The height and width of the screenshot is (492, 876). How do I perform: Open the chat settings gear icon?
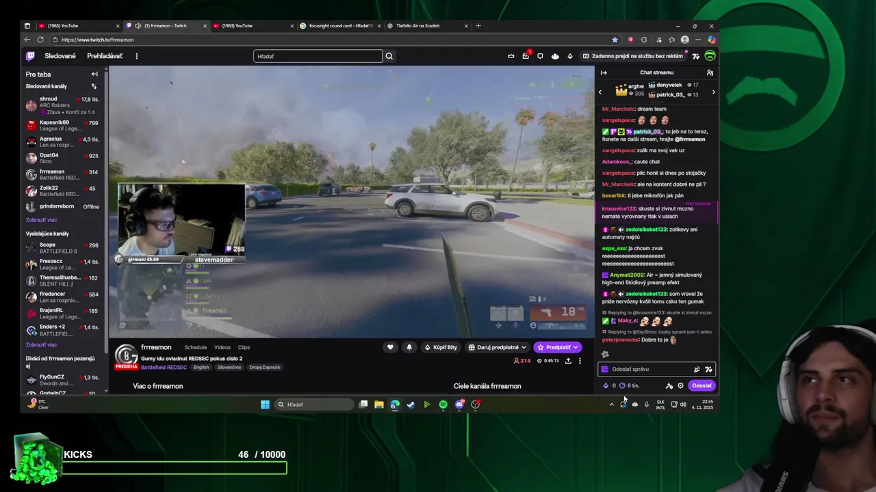680,385
